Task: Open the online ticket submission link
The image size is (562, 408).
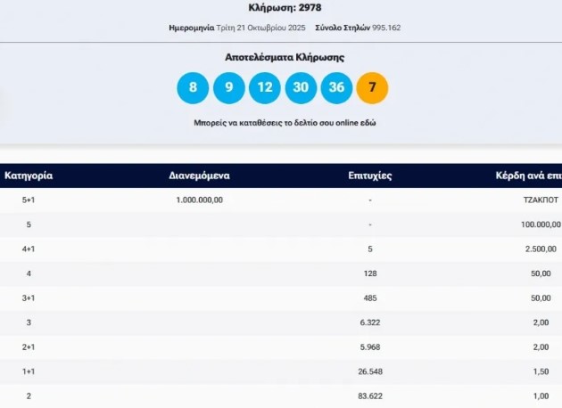Action: tap(285, 122)
